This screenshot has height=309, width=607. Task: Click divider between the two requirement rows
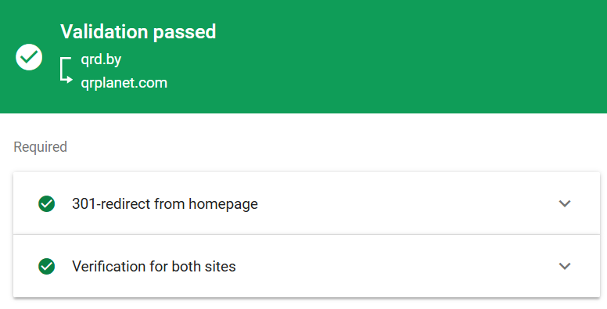307,234
